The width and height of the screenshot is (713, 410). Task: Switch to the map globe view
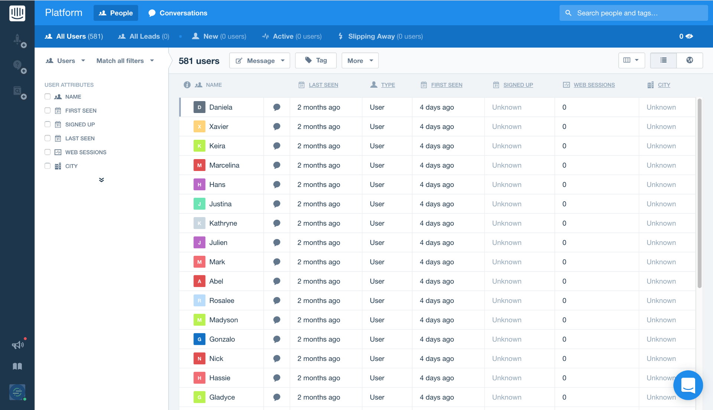pyautogui.click(x=690, y=60)
